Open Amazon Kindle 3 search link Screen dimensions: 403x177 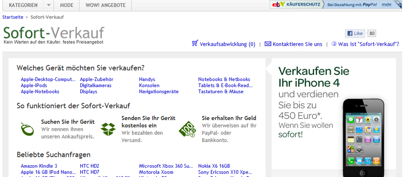point(39,166)
